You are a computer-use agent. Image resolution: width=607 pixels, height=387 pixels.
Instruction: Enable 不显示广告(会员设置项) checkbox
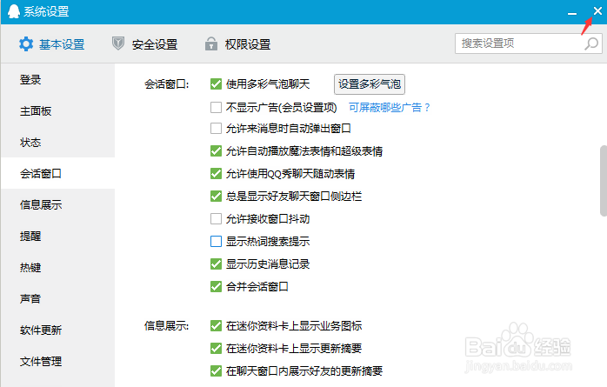(x=216, y=107)
